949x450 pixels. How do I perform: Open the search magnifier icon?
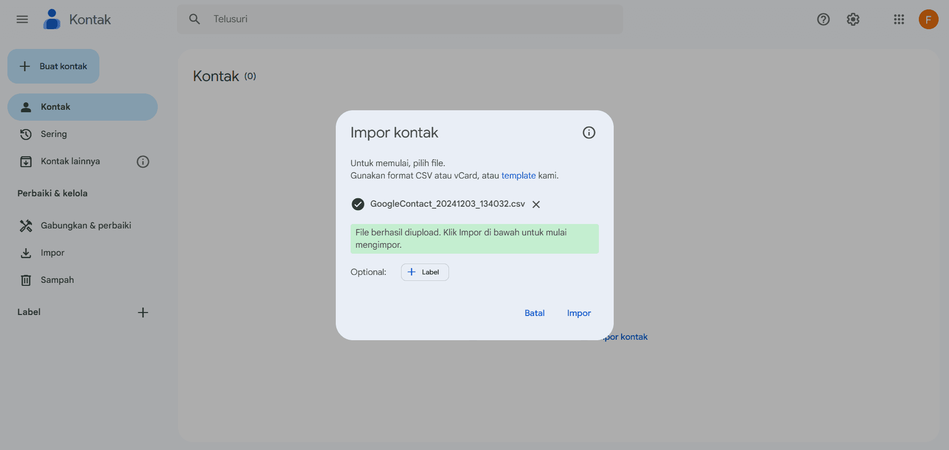pos(194,19)
